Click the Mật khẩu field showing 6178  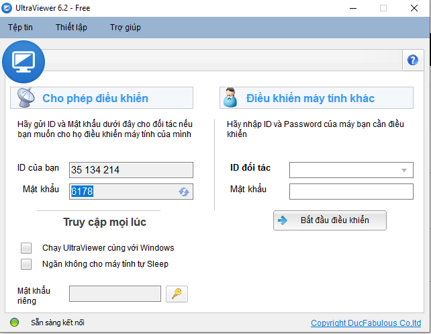pos(131,192)
